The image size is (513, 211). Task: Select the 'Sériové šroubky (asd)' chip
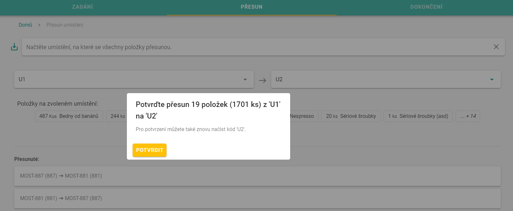pos(418,116)
